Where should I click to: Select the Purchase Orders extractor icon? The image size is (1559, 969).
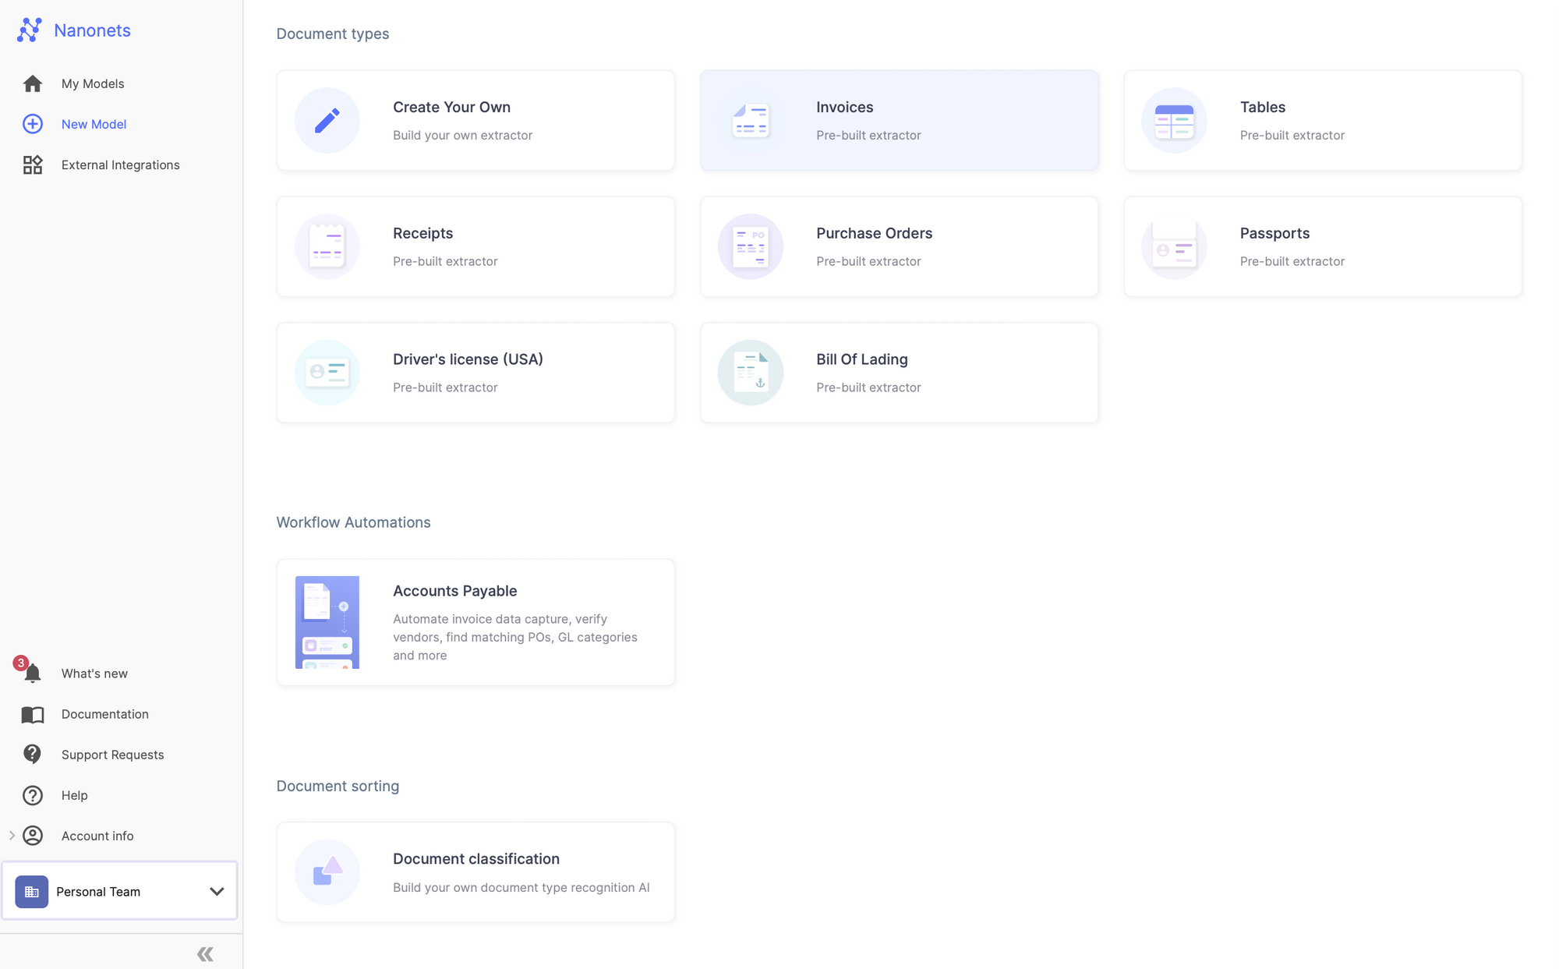click(x=750, y=246)
